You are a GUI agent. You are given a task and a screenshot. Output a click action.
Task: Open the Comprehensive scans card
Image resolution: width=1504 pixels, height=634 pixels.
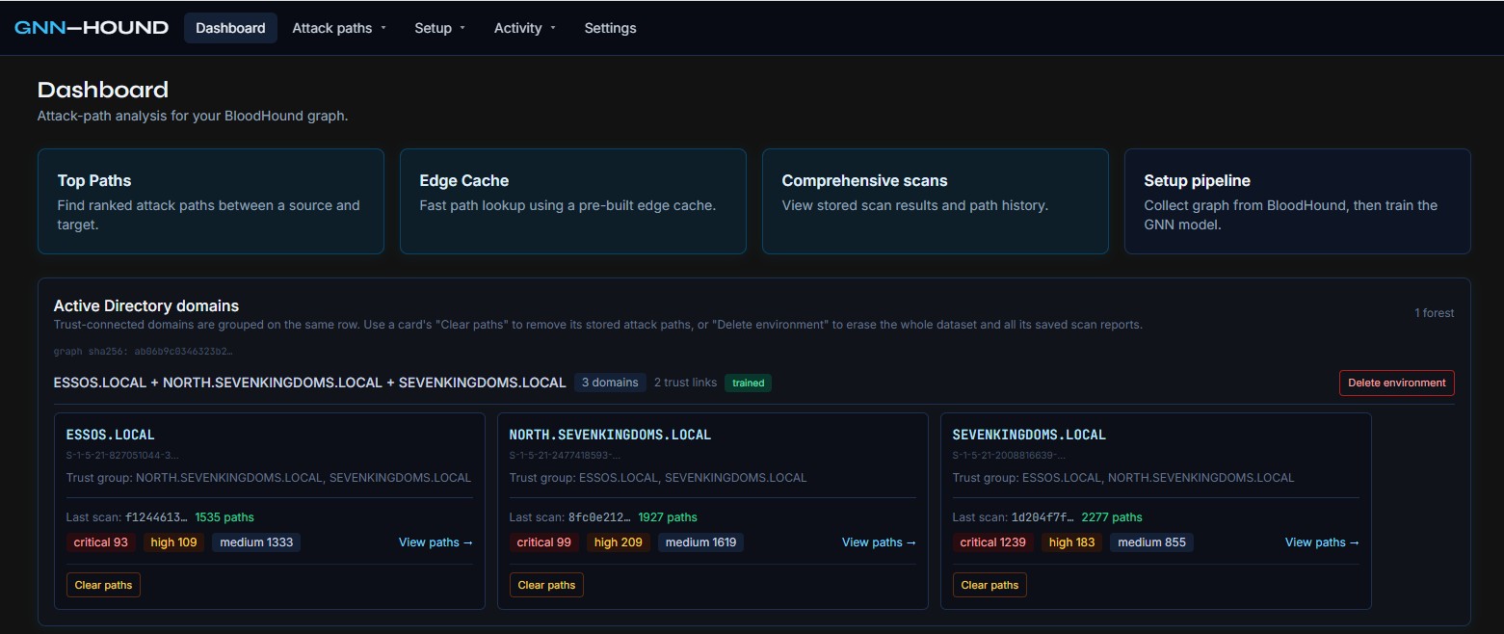[936, 201]
